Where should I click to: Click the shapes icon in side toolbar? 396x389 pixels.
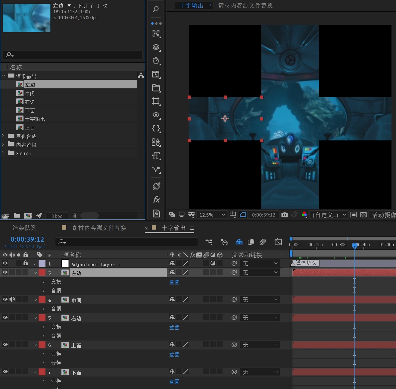click(156, 142)
